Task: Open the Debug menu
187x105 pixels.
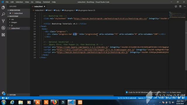Action: (38, 2)
